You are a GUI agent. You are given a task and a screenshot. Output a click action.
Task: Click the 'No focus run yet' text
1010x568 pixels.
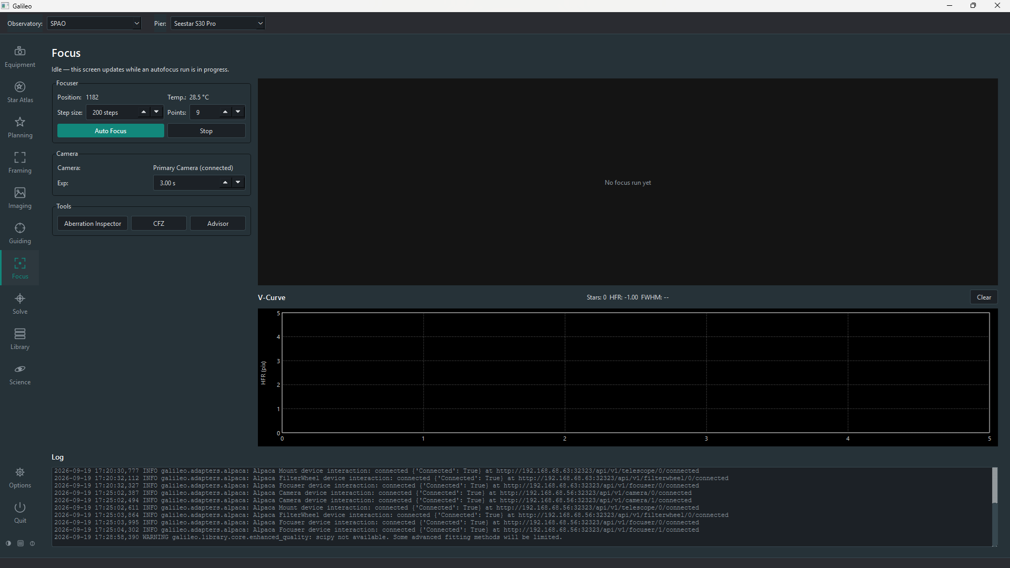627,183
